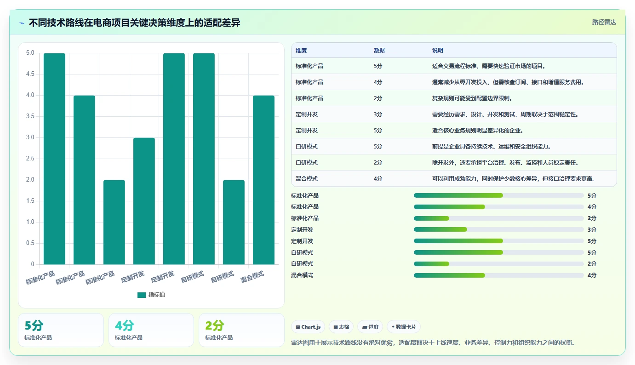Click the 标准化产品 5分 progress bar

pyautogui.click(x=499, y=195)
